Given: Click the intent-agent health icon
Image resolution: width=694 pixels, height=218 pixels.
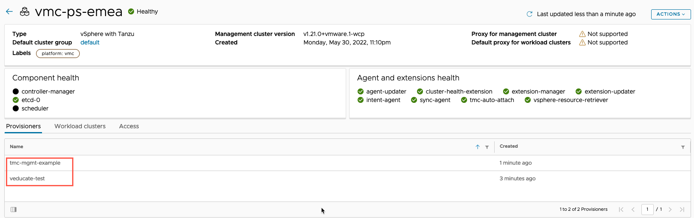Looking at the screenshot, I should point(361,100).
